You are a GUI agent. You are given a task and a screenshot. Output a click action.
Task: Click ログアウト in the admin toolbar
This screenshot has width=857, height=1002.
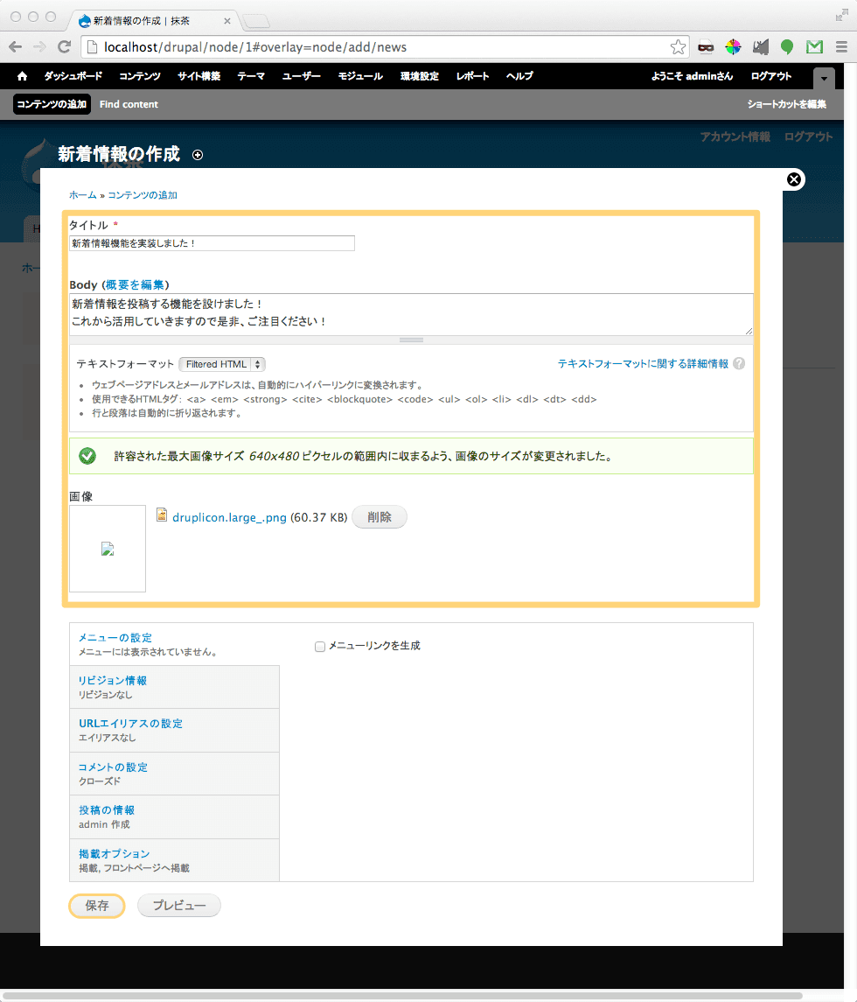770,76
